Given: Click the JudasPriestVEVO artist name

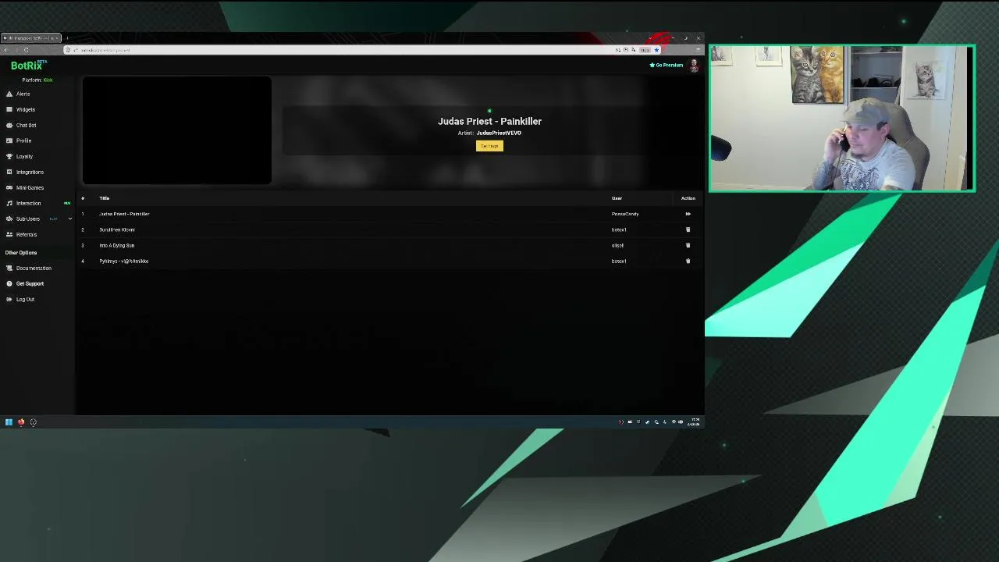Looking at the screenshot, I should pos(499,133).
